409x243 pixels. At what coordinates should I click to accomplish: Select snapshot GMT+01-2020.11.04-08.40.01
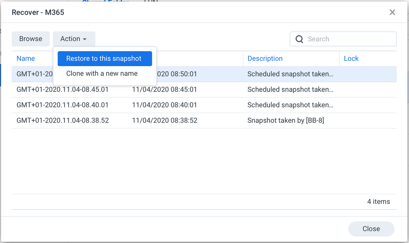63,105
